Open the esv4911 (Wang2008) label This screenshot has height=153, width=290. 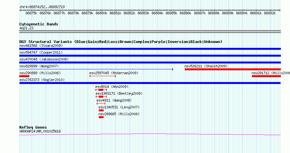tap(114, 100)
